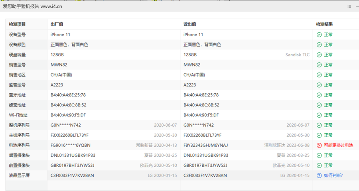The height and width of the screenshot is (191, 359).
Task: Click green check icon in 后置摄像头 row
Action: (x=319, y=156)
